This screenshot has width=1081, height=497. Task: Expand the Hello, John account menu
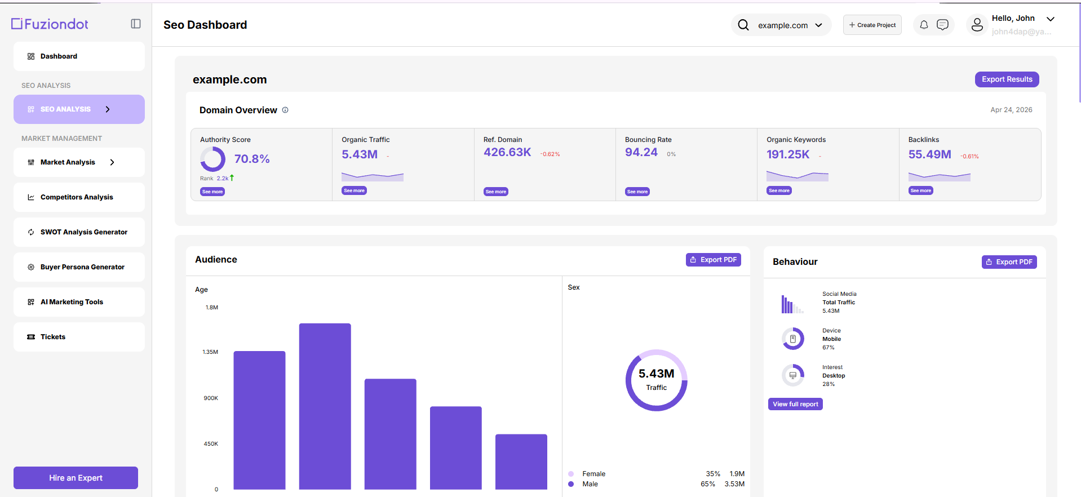tap(1051, 19)
